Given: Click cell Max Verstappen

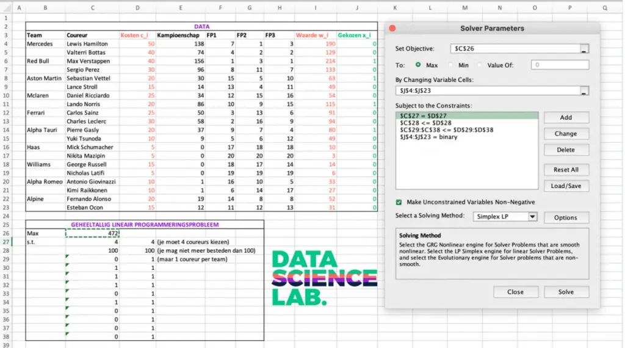Looking at the screenshot, I should pyautogui.click(x=93, y=61).
